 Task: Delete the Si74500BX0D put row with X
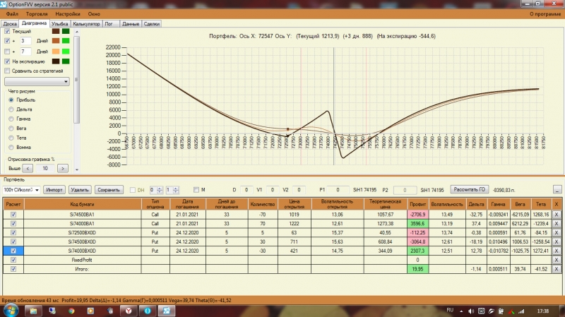556,241
